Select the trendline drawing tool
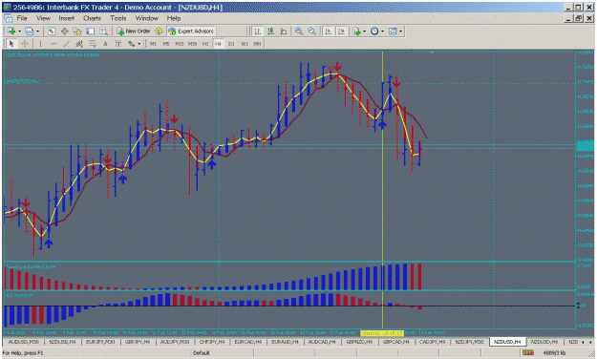597x359 pixels. tap(66, 44)
